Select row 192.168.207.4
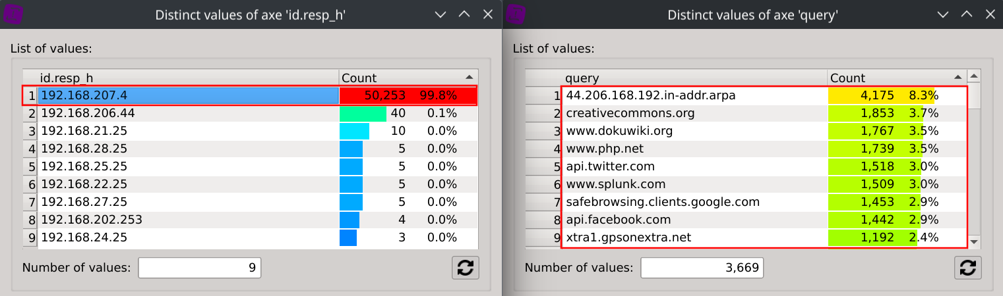Image resolution: width=1003 pixels, height=296 pixels. (188, 95)
